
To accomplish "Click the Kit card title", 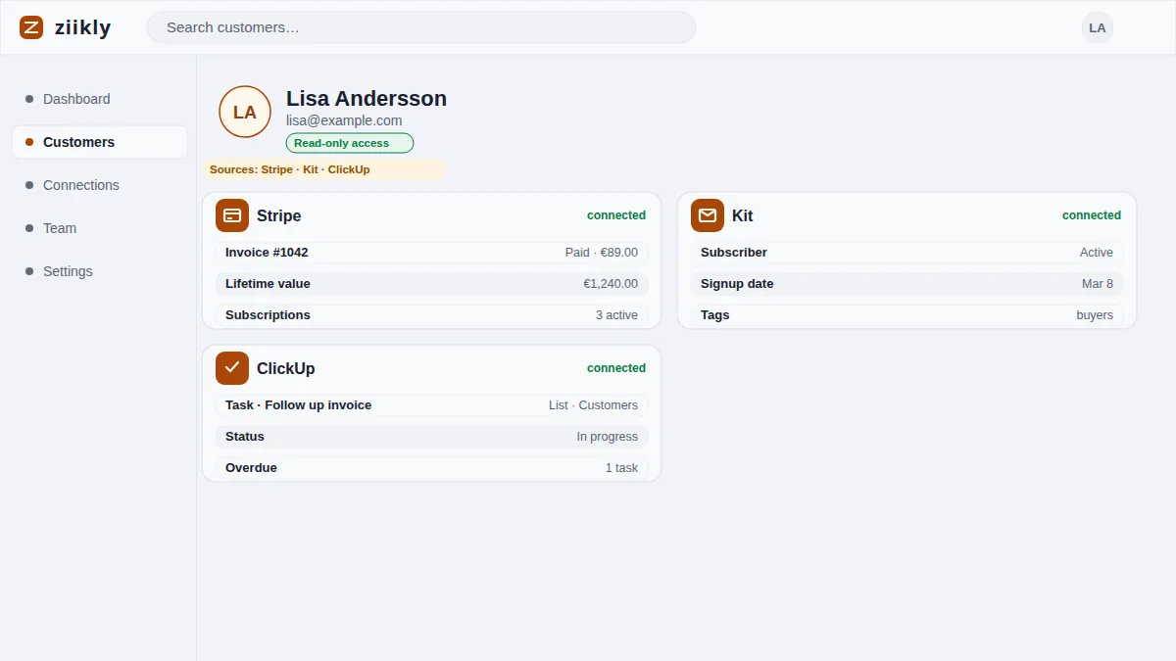I will pos(743,215).
